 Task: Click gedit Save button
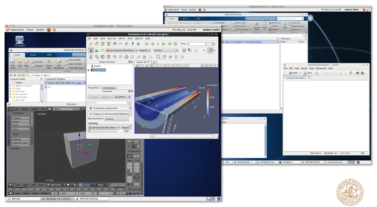[308, 73]
